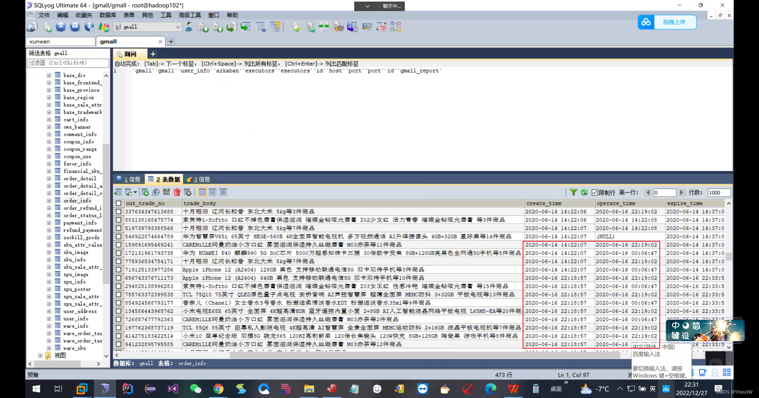Check the row 719125133977286
The width and height of the screenshot is (759, 398).
click(x=119, y=270)
